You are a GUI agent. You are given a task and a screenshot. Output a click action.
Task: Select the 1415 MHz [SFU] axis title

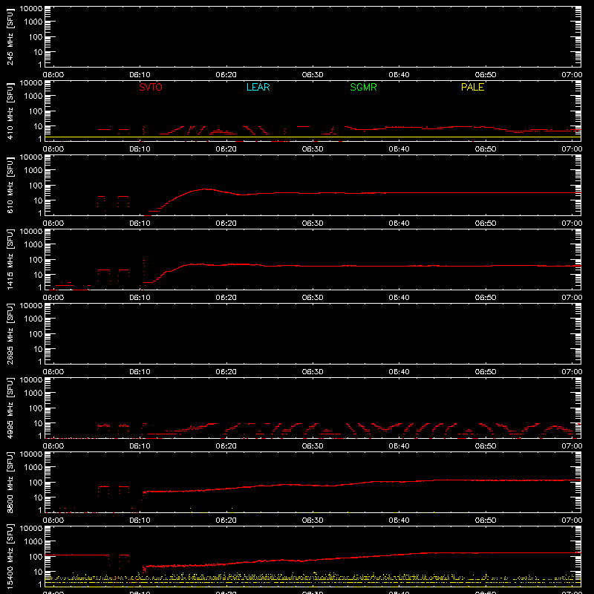pyautogui.click(x=10, y=259)
